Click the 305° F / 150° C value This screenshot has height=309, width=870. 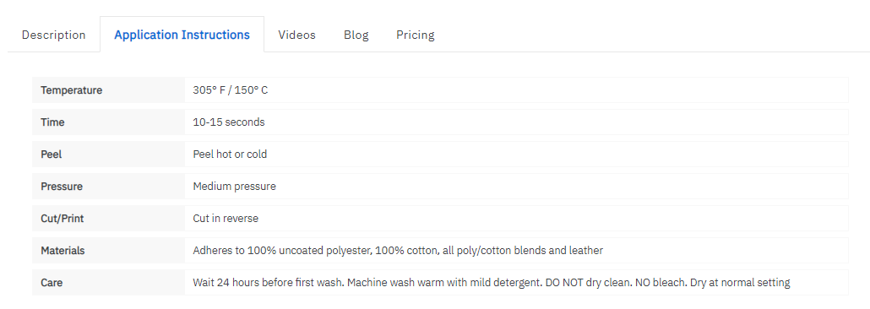231,90
